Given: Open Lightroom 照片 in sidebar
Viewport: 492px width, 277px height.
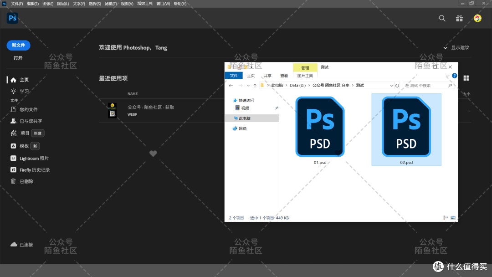Looking at the screenshot, I should coord(29,159).
